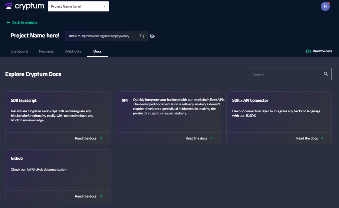Click the API key value text
Viewport: 339px width, 208px height.
[x=106, y=36]
